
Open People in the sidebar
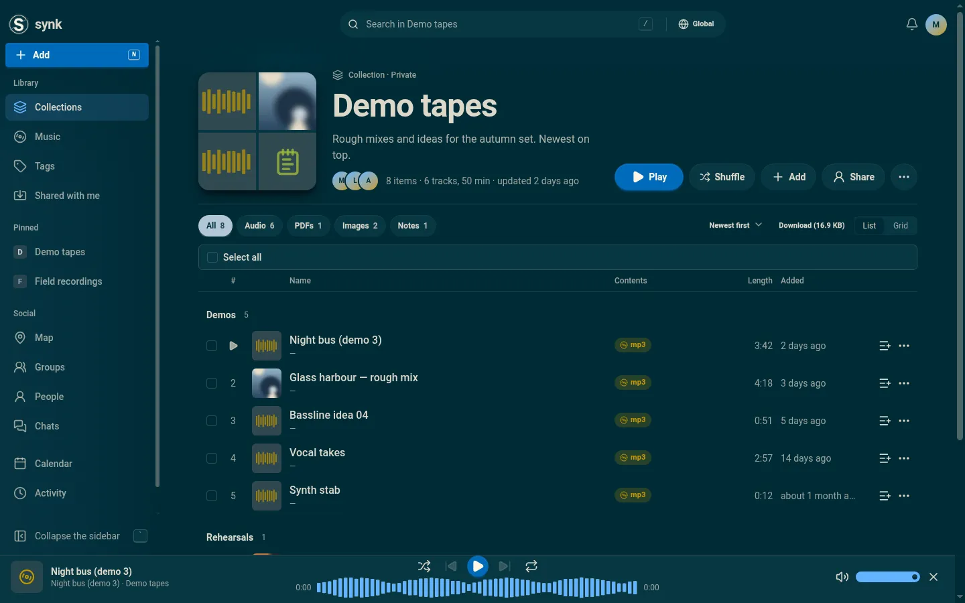77,397
